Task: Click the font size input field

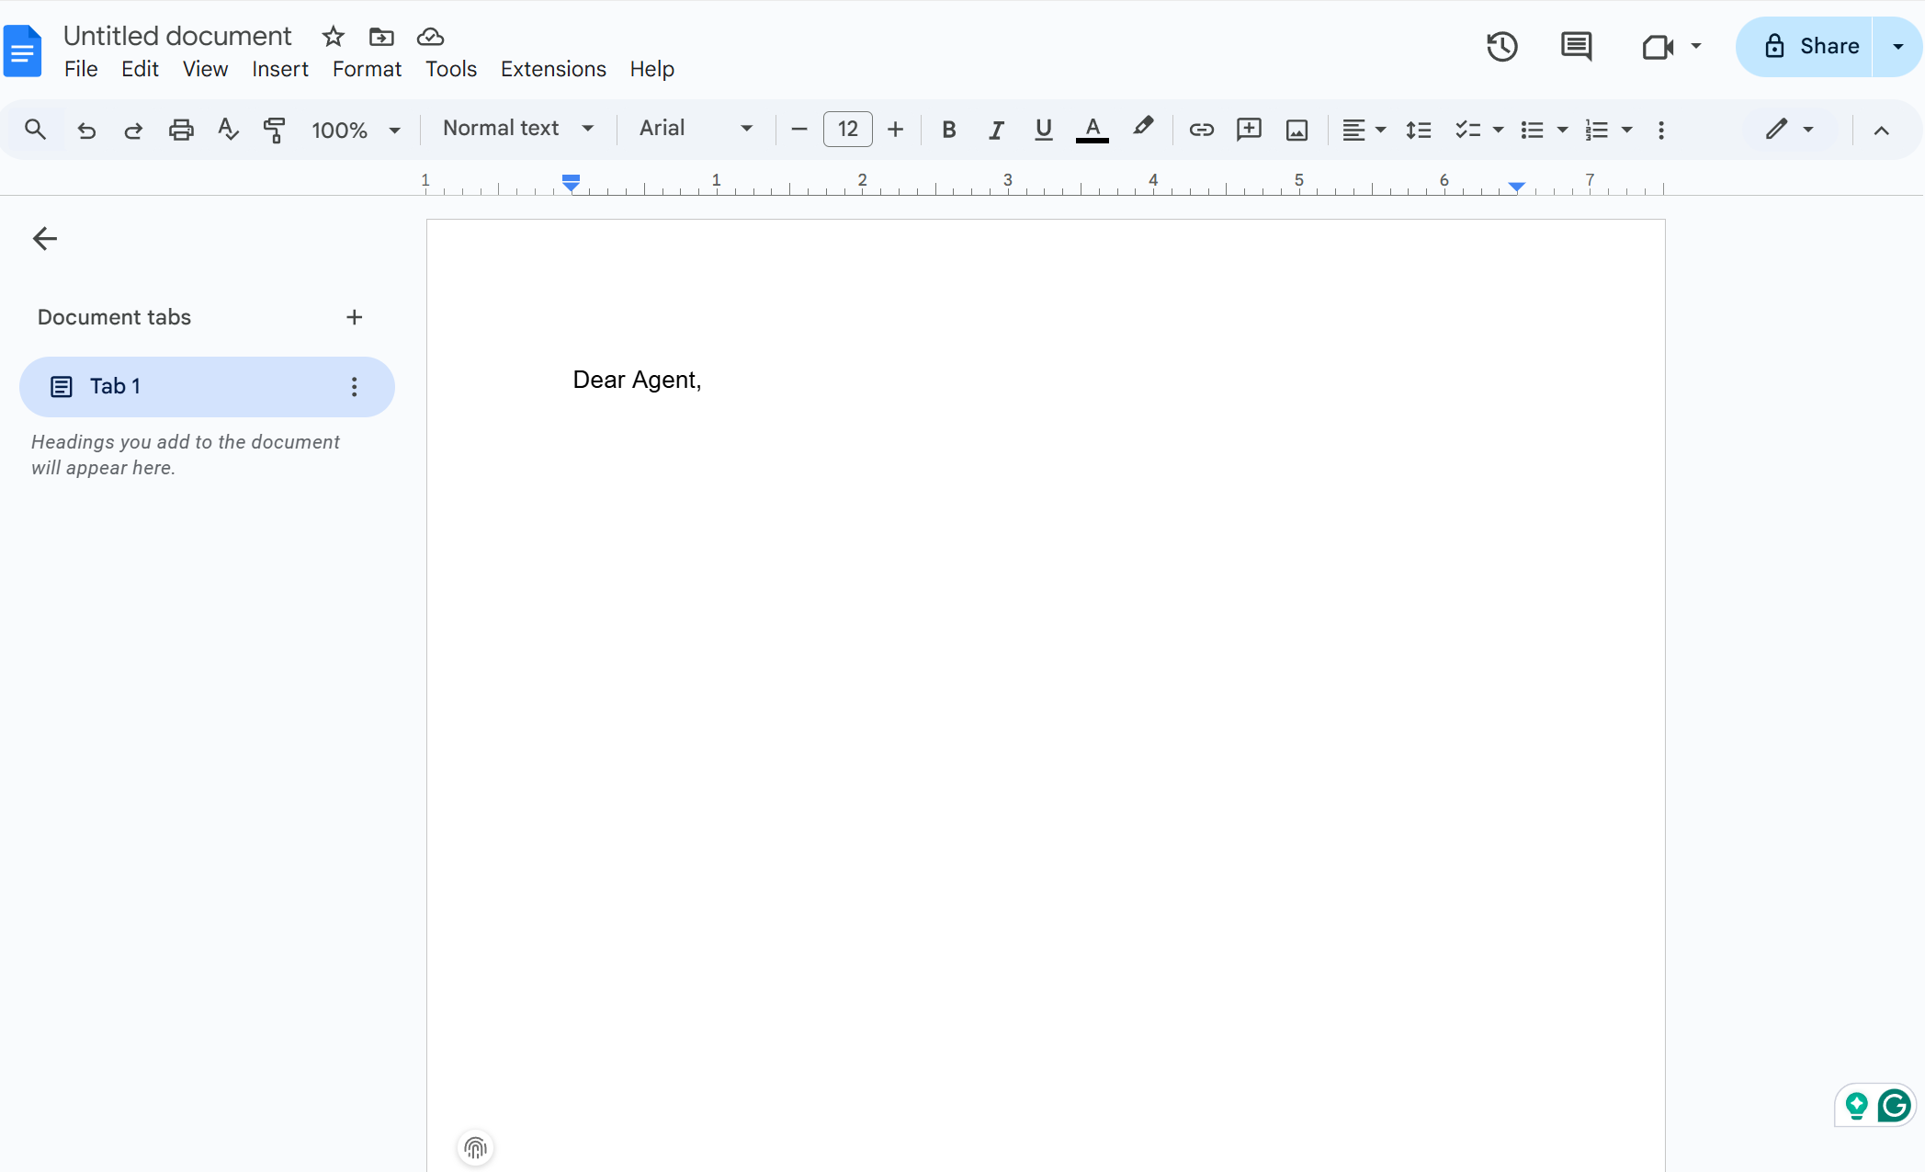Action: [847, 130]
